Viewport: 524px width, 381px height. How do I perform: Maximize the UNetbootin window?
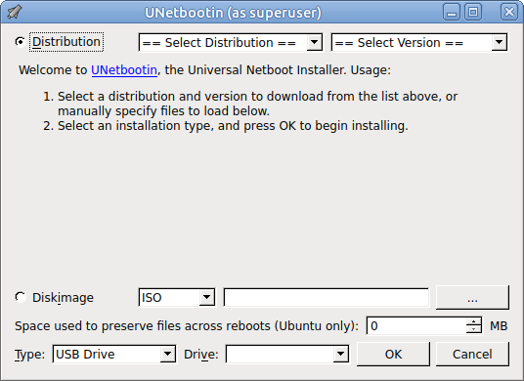(x=473, y=13)
